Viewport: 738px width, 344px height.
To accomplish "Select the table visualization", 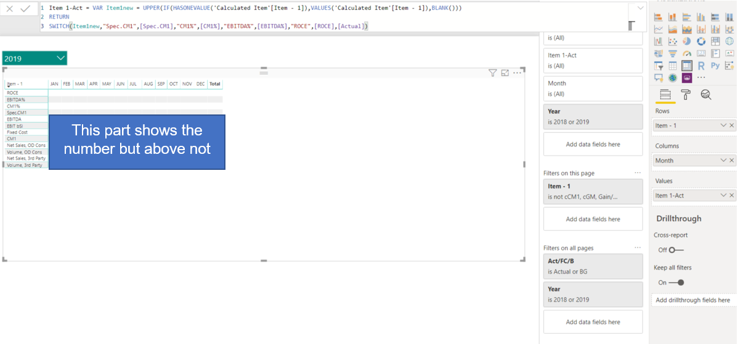I will pyautogui.click(x=673, y=66).
